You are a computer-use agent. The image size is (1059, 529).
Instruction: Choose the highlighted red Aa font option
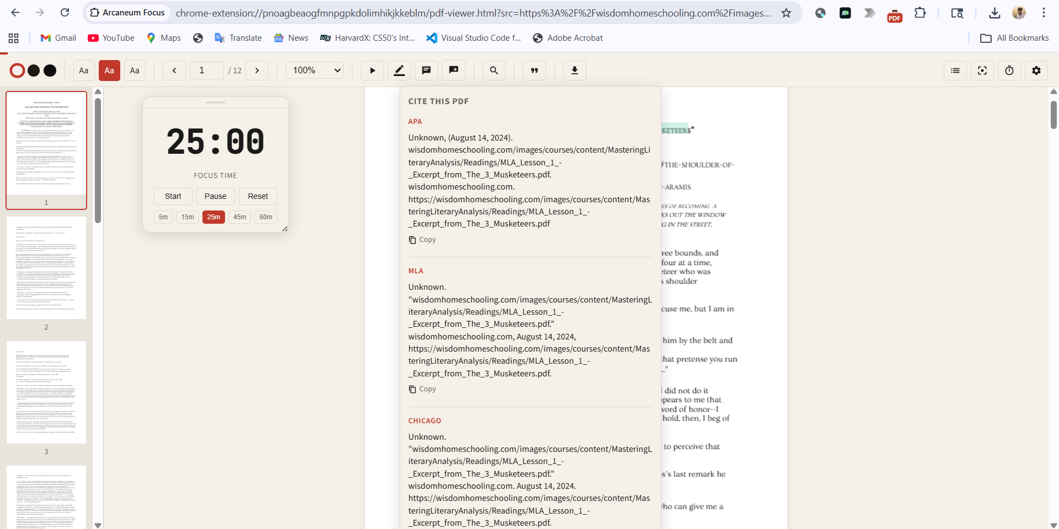point(109,71)
